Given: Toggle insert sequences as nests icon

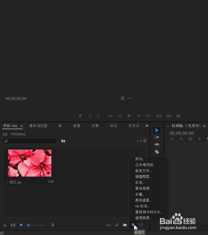Looking at the screenshot, I should tap(172, 139).
